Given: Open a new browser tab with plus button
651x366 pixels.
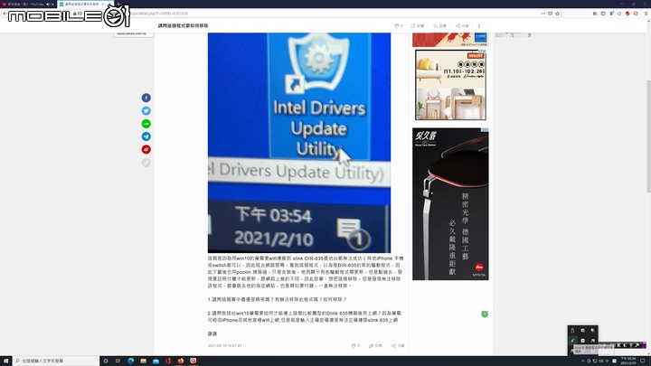Looking at the screenshot, I should 118,4.
